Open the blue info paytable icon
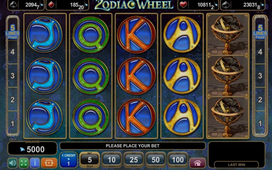 click(35, 163)
